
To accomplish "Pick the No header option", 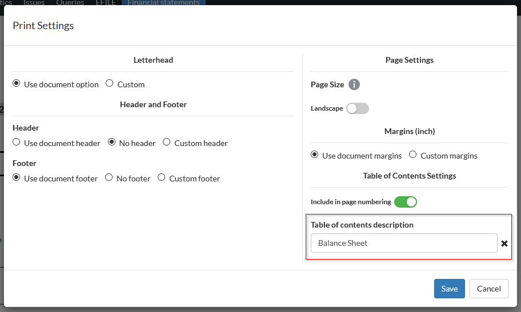I will click(x=112, y=143).
